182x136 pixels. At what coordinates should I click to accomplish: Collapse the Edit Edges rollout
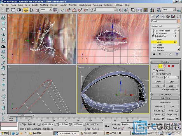click(x=165, y=98)
